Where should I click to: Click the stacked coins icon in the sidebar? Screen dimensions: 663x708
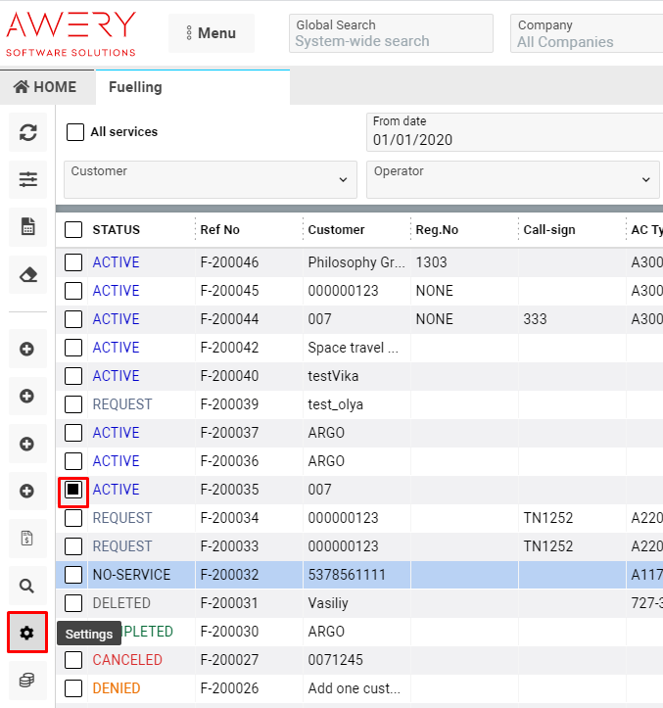[x=27, y=681]
